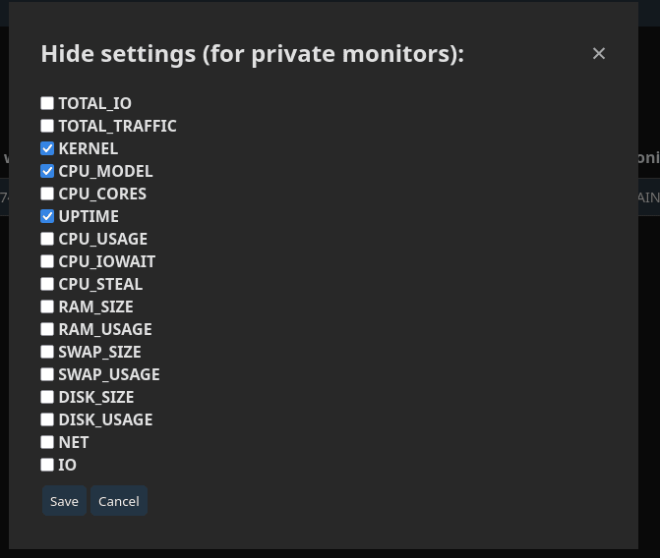
Task: Select the DISK_SIZE checkbox
Action: (x=47, y=397)
